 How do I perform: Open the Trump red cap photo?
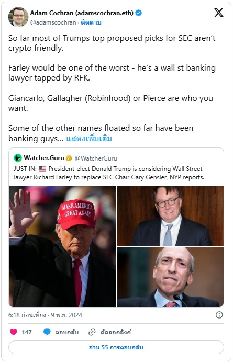point(62,246)
